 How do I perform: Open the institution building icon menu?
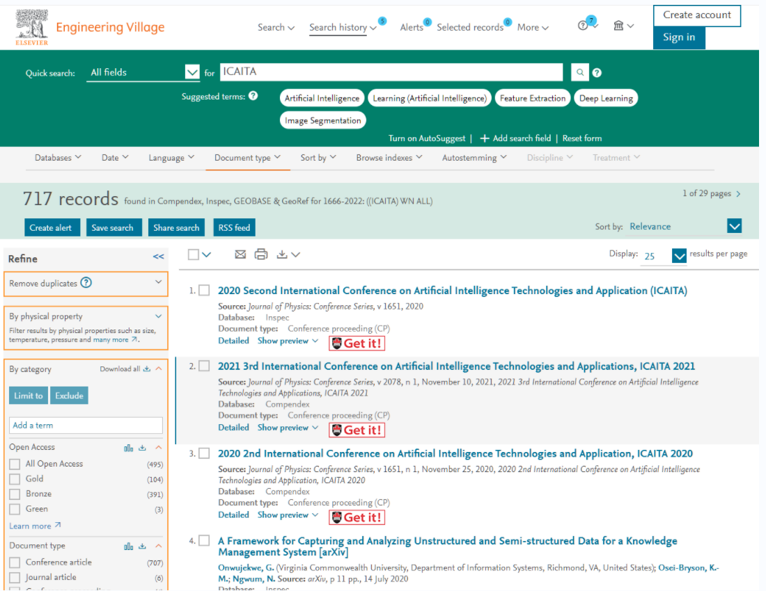(618, 26)
